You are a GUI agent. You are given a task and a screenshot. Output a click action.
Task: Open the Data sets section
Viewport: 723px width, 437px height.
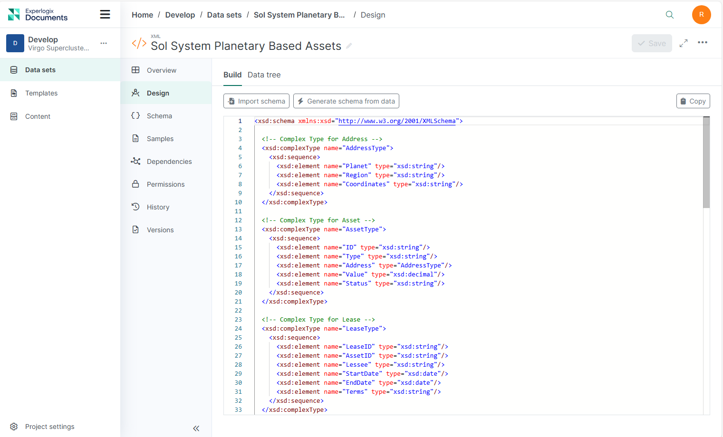tap(60, 70)
